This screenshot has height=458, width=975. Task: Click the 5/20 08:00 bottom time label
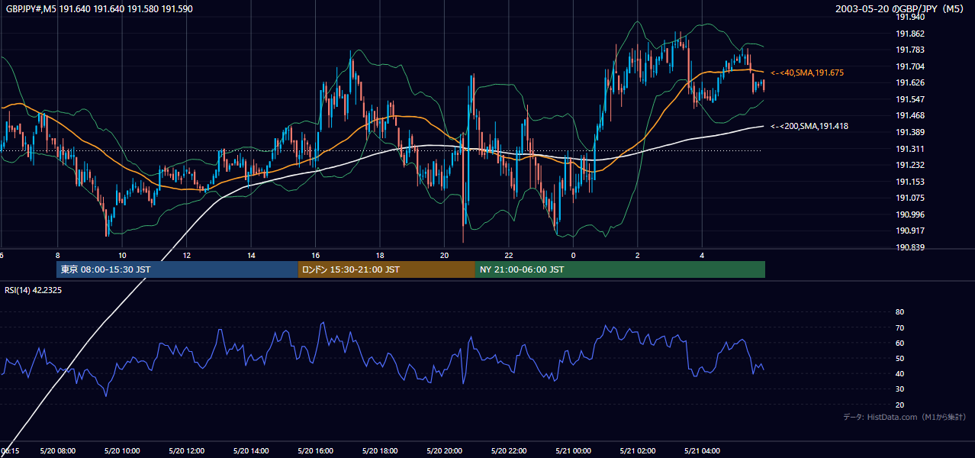[x=57, y=451]
